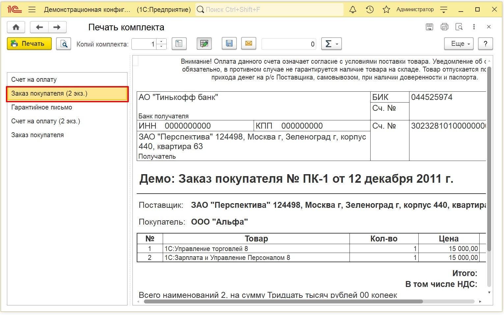Image resolution: width=504 pixels, height=315 pixels.
Task: Open the top-right print preview icon
Action: coord(459,27)
